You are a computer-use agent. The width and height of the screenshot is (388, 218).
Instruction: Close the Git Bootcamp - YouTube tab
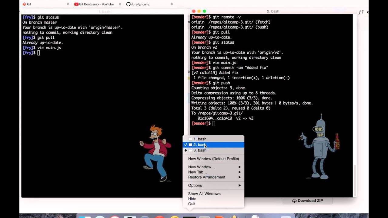[120, 4]
